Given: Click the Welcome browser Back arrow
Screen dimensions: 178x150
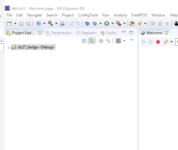Looking at the screenshot, I should [144, 42].
